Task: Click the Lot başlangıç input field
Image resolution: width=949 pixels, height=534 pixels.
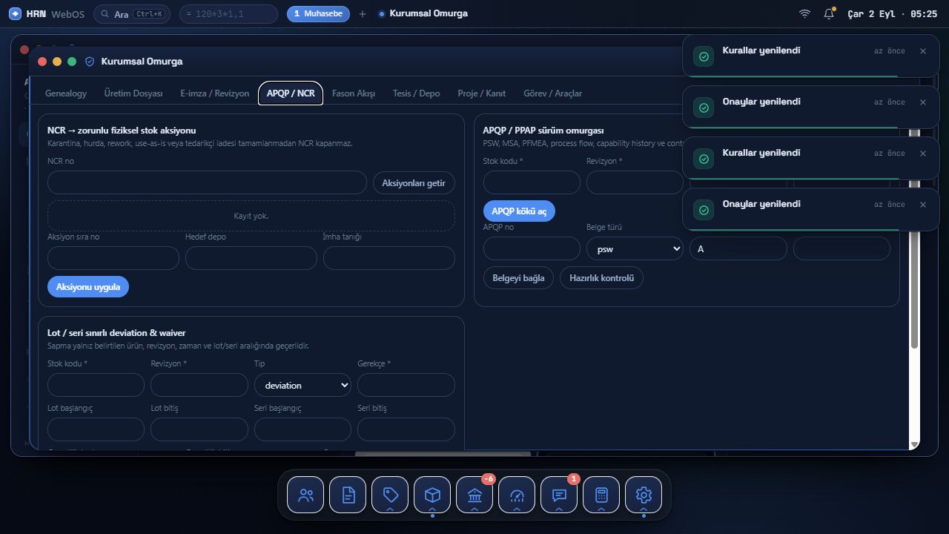Action: pos(96,429)
